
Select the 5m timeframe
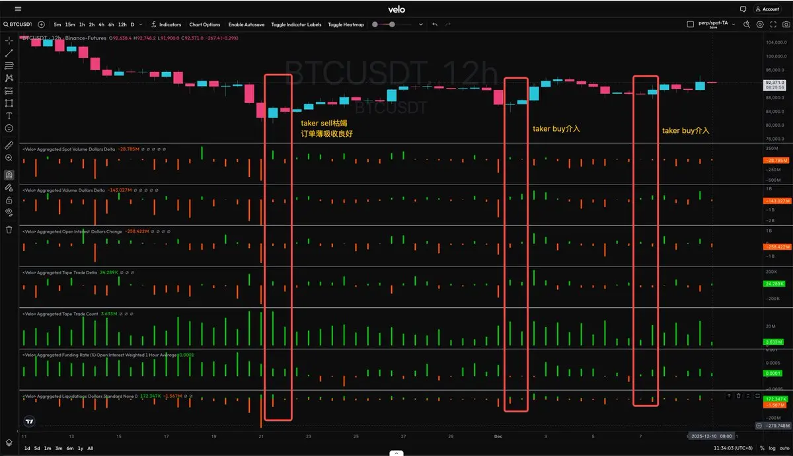(57, 24)
